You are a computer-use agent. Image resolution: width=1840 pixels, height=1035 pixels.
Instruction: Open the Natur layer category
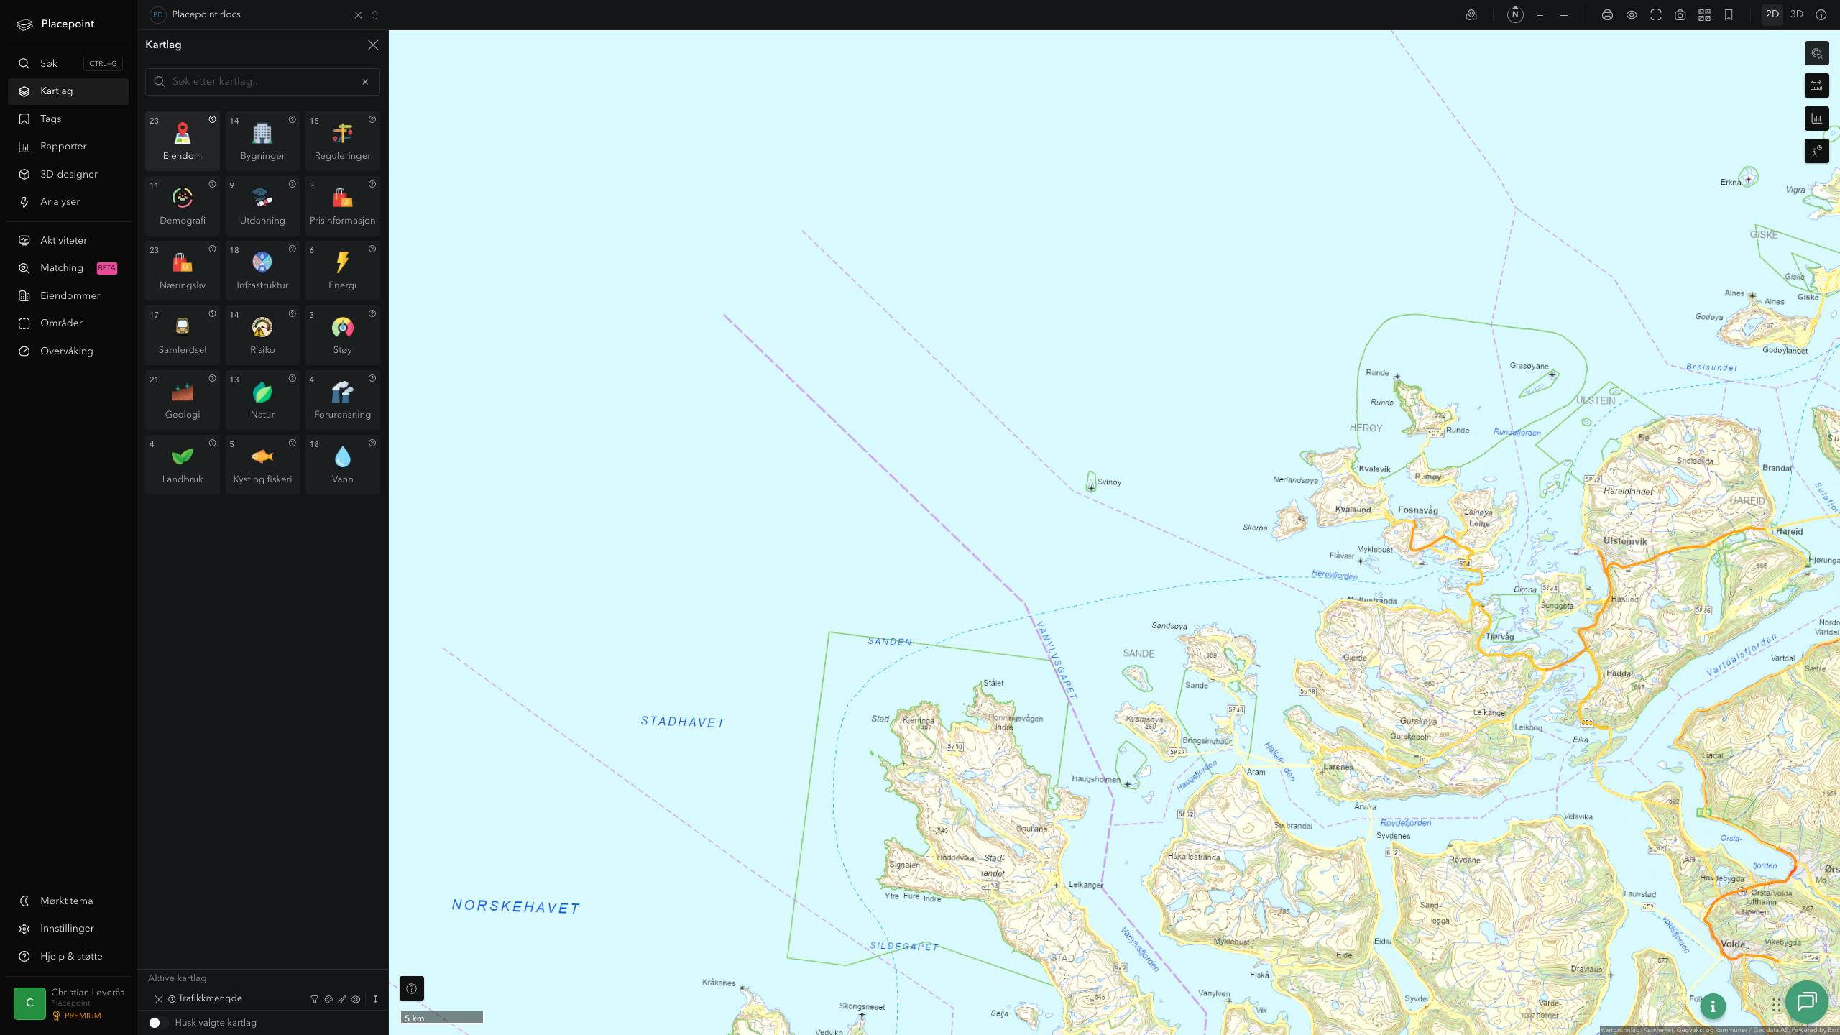click(x=262, y=400)
